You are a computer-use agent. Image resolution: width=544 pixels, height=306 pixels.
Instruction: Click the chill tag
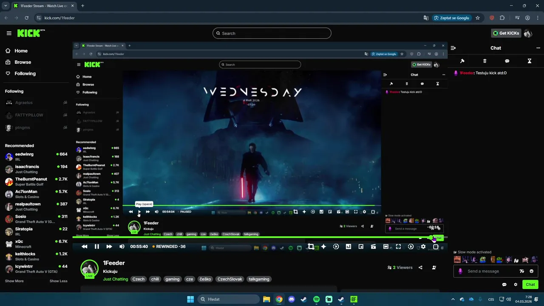pyautogui.click(x=155, y=279)
